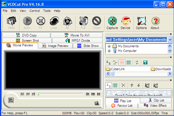Open the Control menu
174x116 pixels.
[x=35, y=11]
